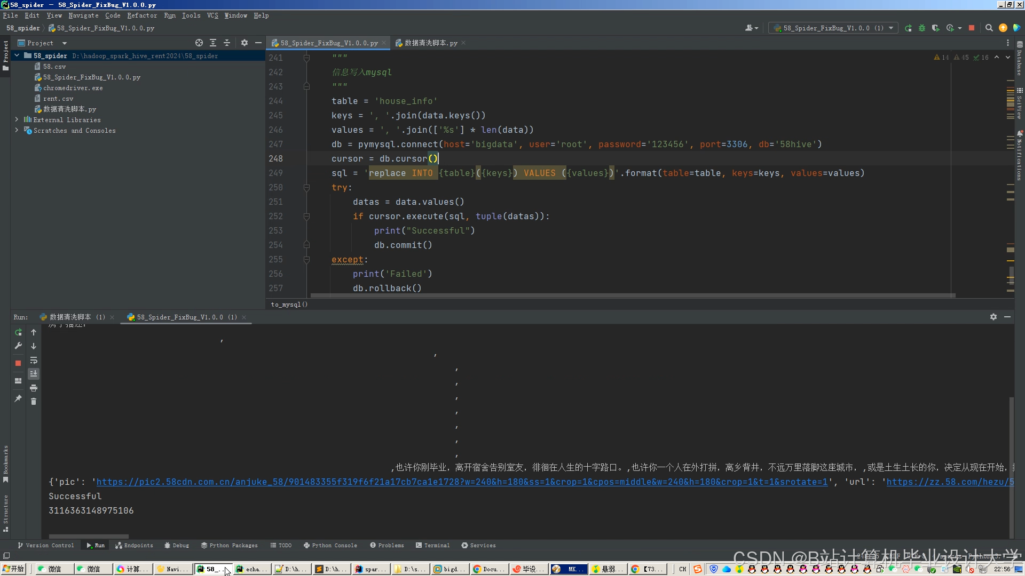Click the print icon in the Run panel

click(x=34, y=388)
